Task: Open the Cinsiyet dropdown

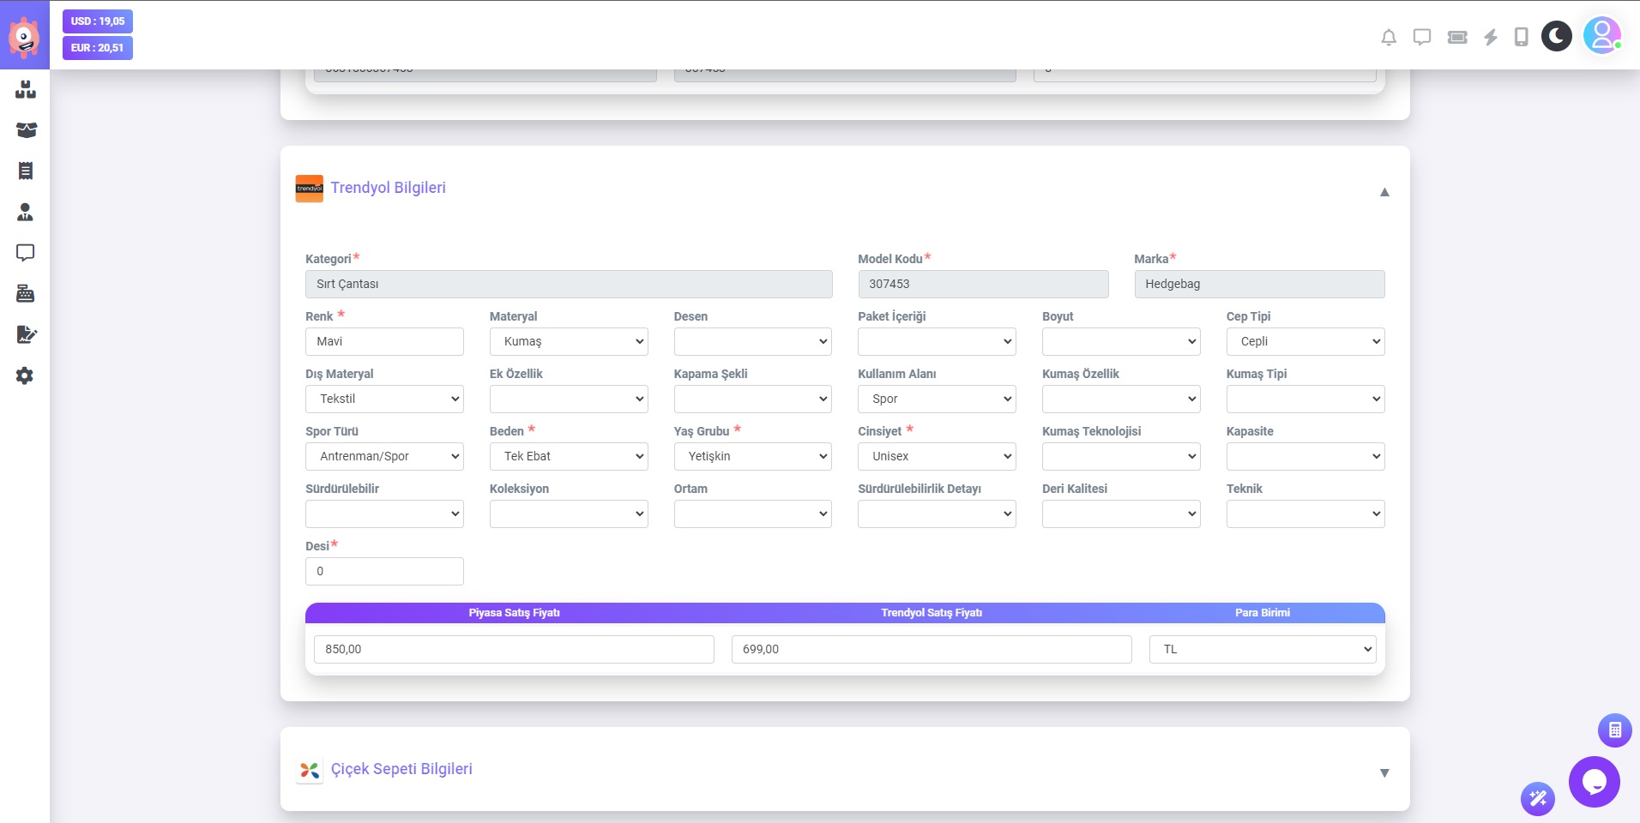Action: pyautogui.click(x=936, y=456)
